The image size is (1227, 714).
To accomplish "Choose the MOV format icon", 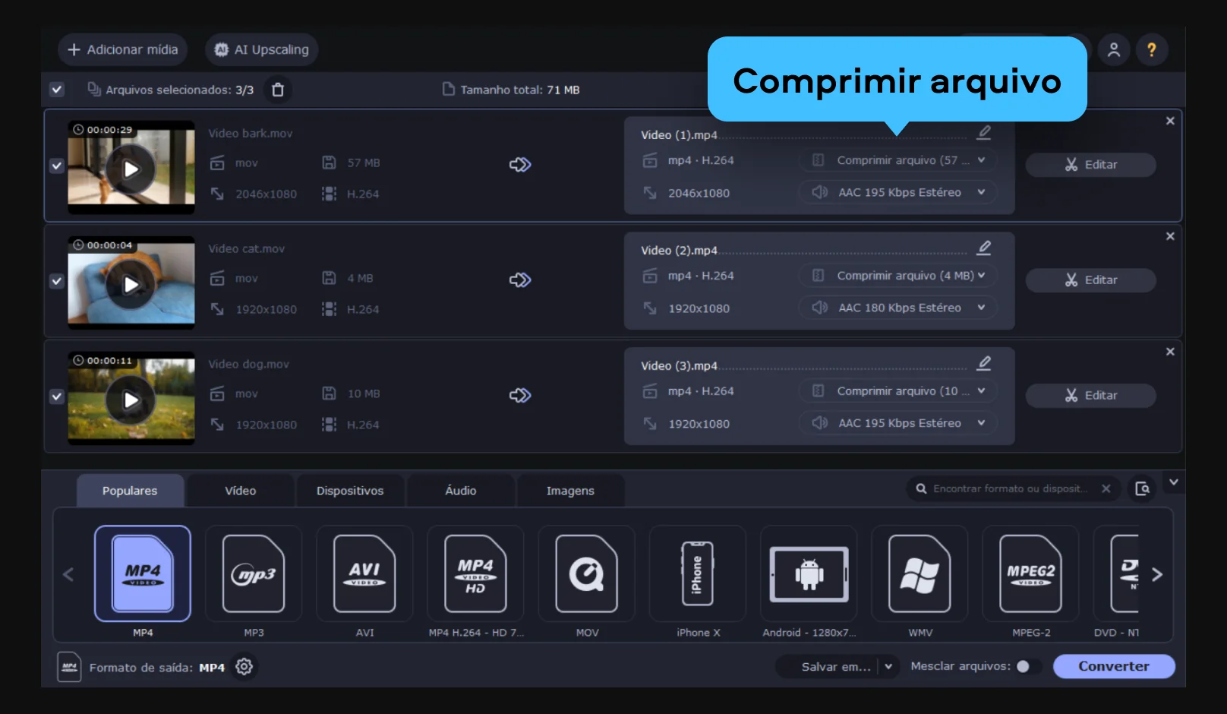I will [586, 573].
